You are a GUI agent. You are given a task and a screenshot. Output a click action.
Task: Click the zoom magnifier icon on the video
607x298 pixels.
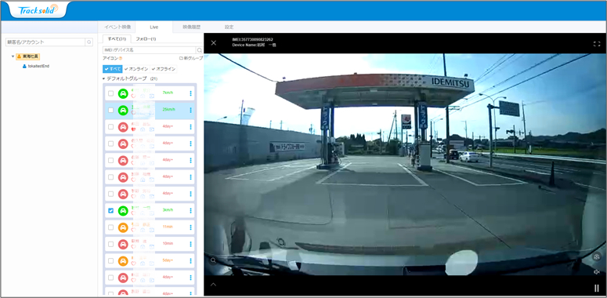[213, 260]
